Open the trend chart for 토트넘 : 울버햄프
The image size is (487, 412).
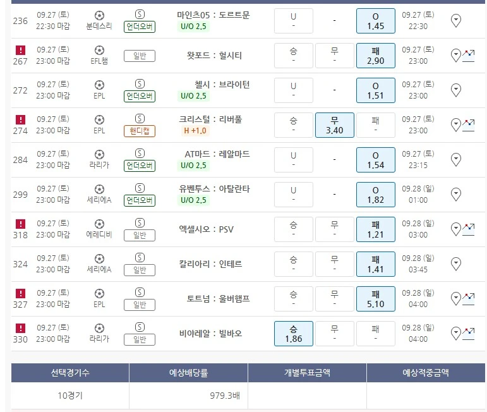point(468,298)
